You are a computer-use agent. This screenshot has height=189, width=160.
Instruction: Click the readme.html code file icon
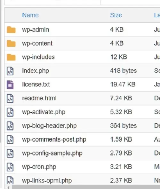pyautogui.click(x=10, y=98)
